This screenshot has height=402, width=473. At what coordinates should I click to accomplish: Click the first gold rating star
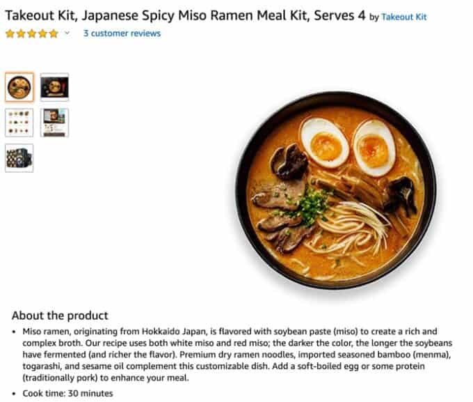[x=10, y=33]
